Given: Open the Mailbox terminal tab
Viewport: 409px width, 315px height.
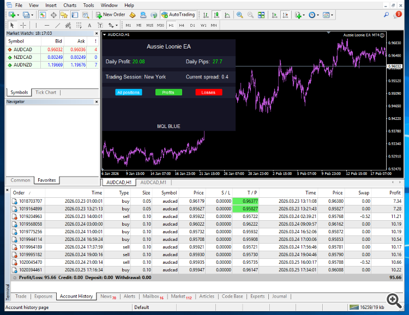Looking at the screenshot, I should 153,296.
